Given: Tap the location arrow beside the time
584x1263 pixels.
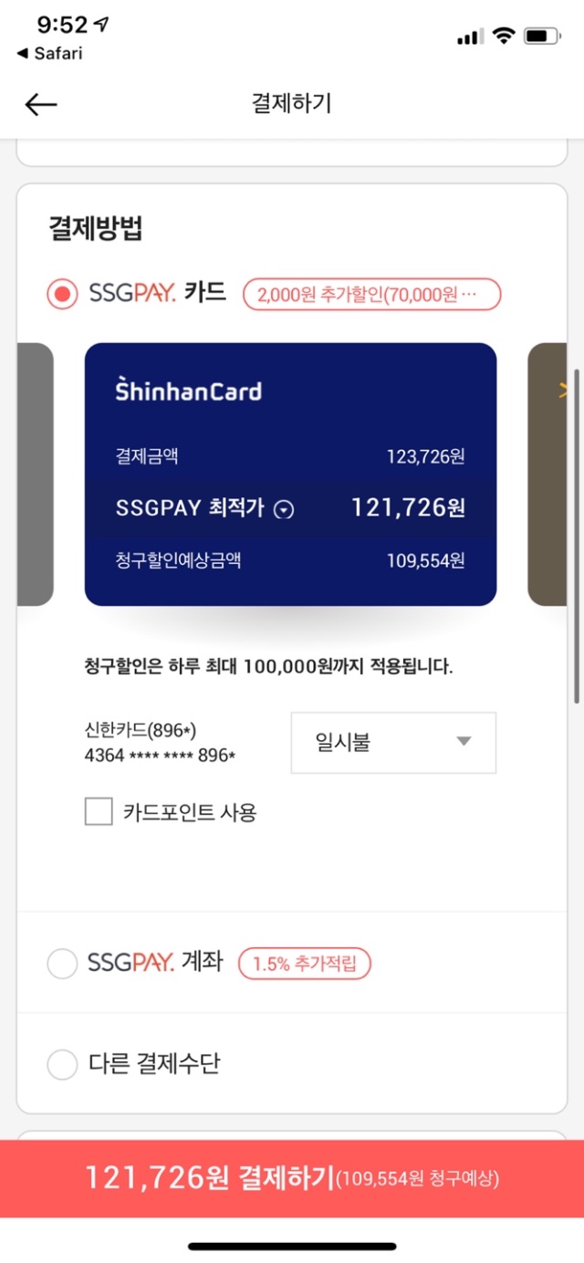Looking at the screenshot, I should coord(102,25).
